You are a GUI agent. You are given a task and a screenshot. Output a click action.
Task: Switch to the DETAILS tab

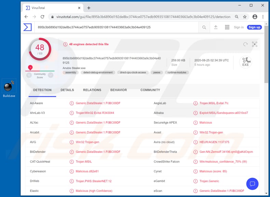point(67,90)
